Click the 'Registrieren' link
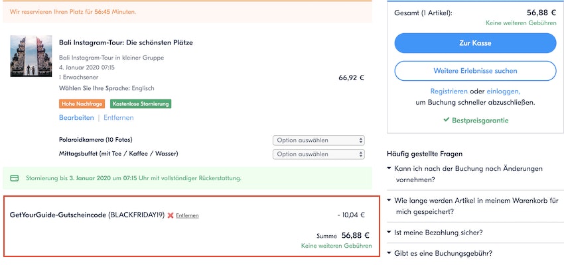564x265 pixels. point(449,91)
